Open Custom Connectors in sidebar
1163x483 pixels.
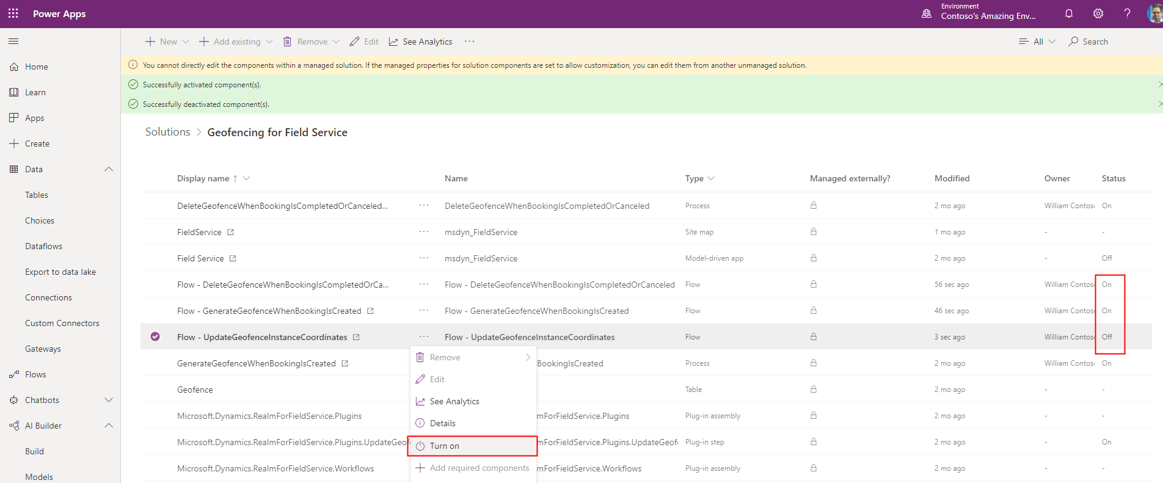[62, 323]
